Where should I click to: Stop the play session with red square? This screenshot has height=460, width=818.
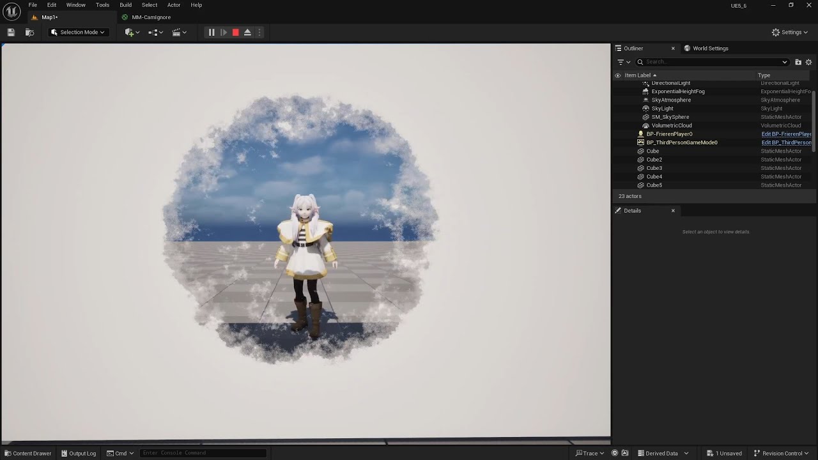click(236, 32)
